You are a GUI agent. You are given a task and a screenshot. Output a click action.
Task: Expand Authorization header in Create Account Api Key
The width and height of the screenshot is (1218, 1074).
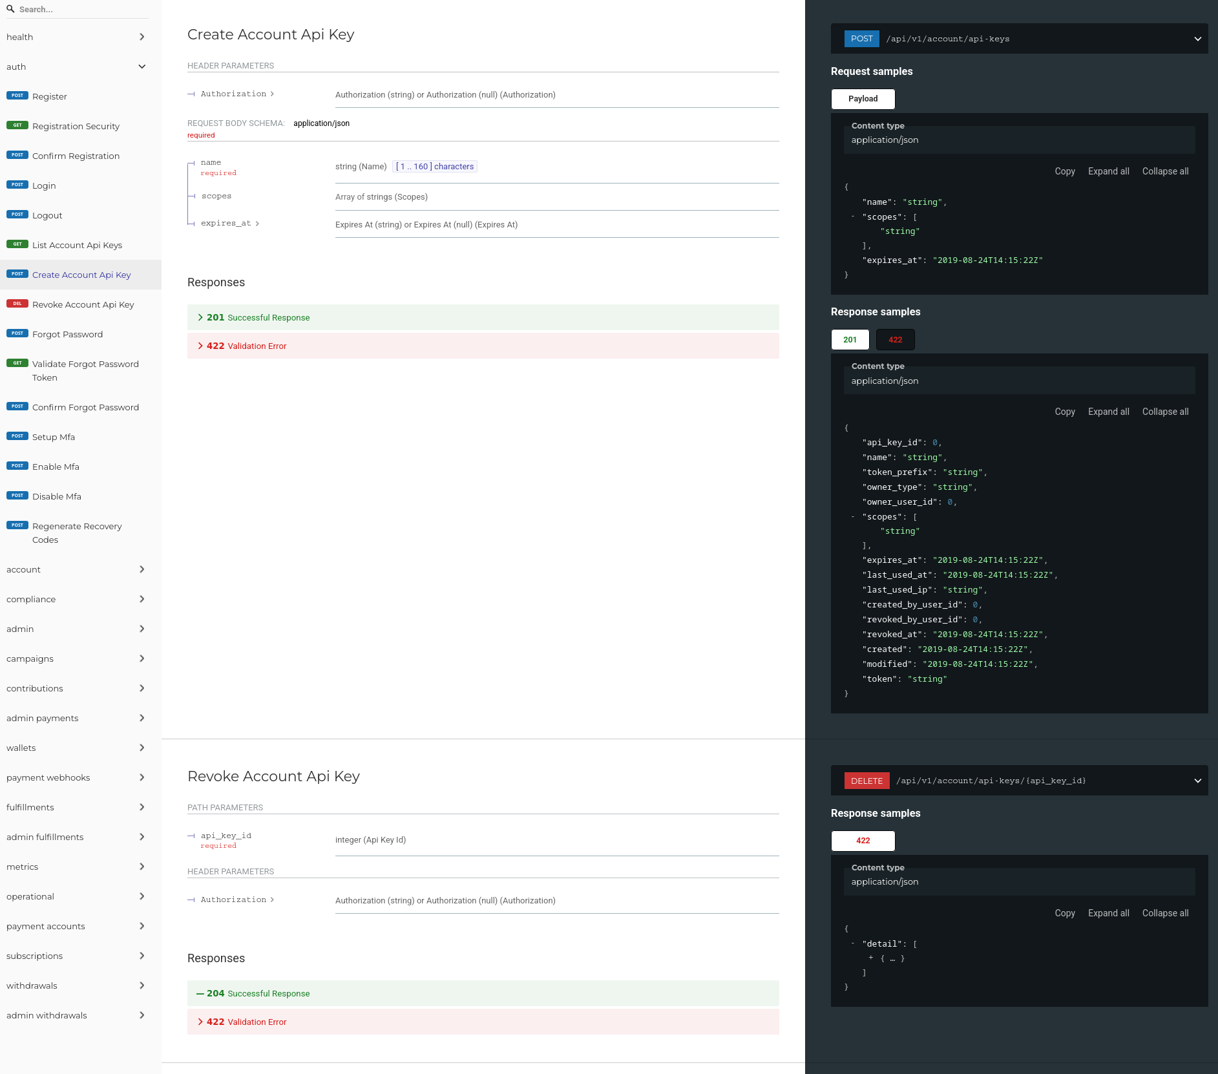click(x=237, y=94)
